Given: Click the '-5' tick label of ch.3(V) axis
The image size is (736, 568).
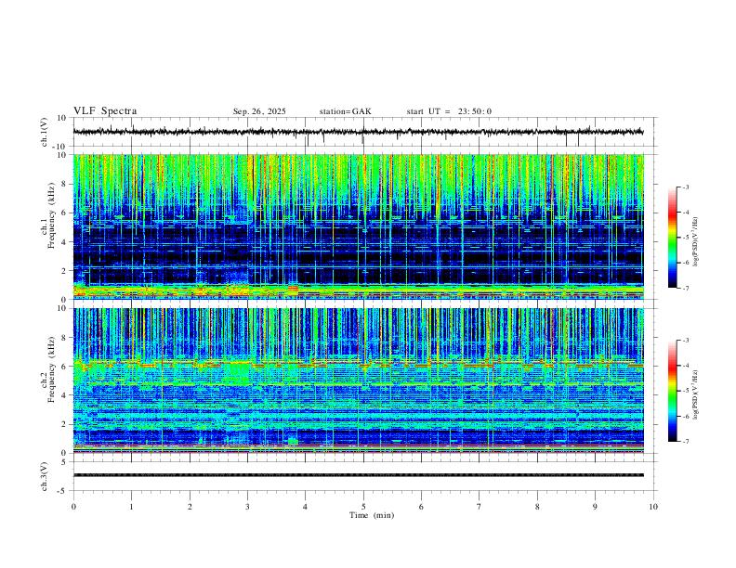Looking at the screenshot, I should [x=63, y=491].
